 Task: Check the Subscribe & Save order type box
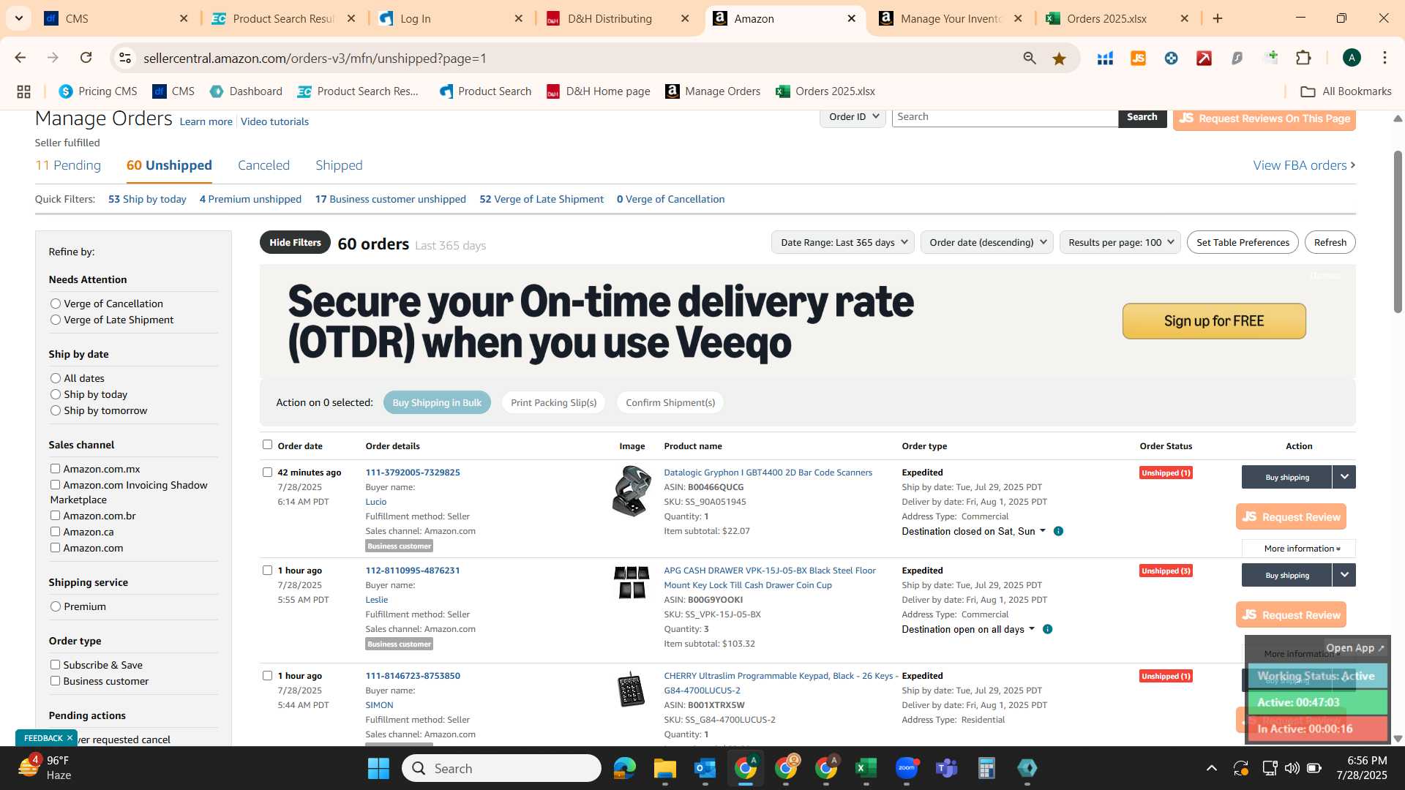(x=55, y=665)
